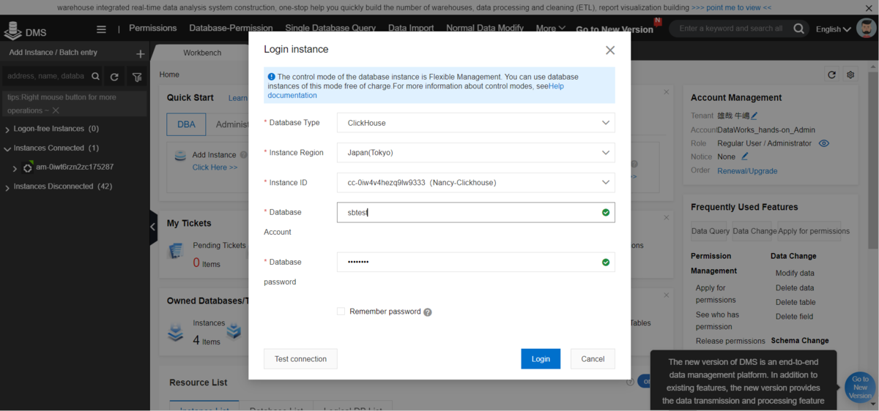The image size is (879, 411).
Task: Click the Login button
Action: point(541,359)
